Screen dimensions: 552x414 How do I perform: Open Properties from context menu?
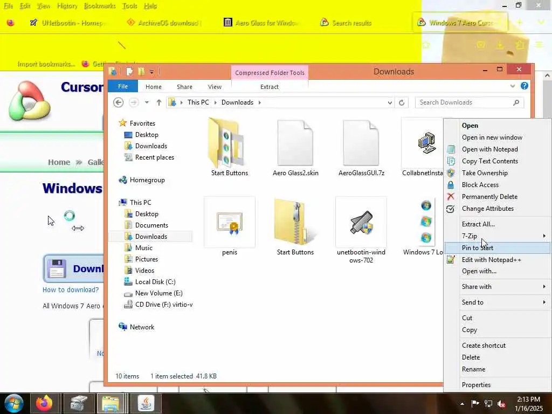point(497,385)
